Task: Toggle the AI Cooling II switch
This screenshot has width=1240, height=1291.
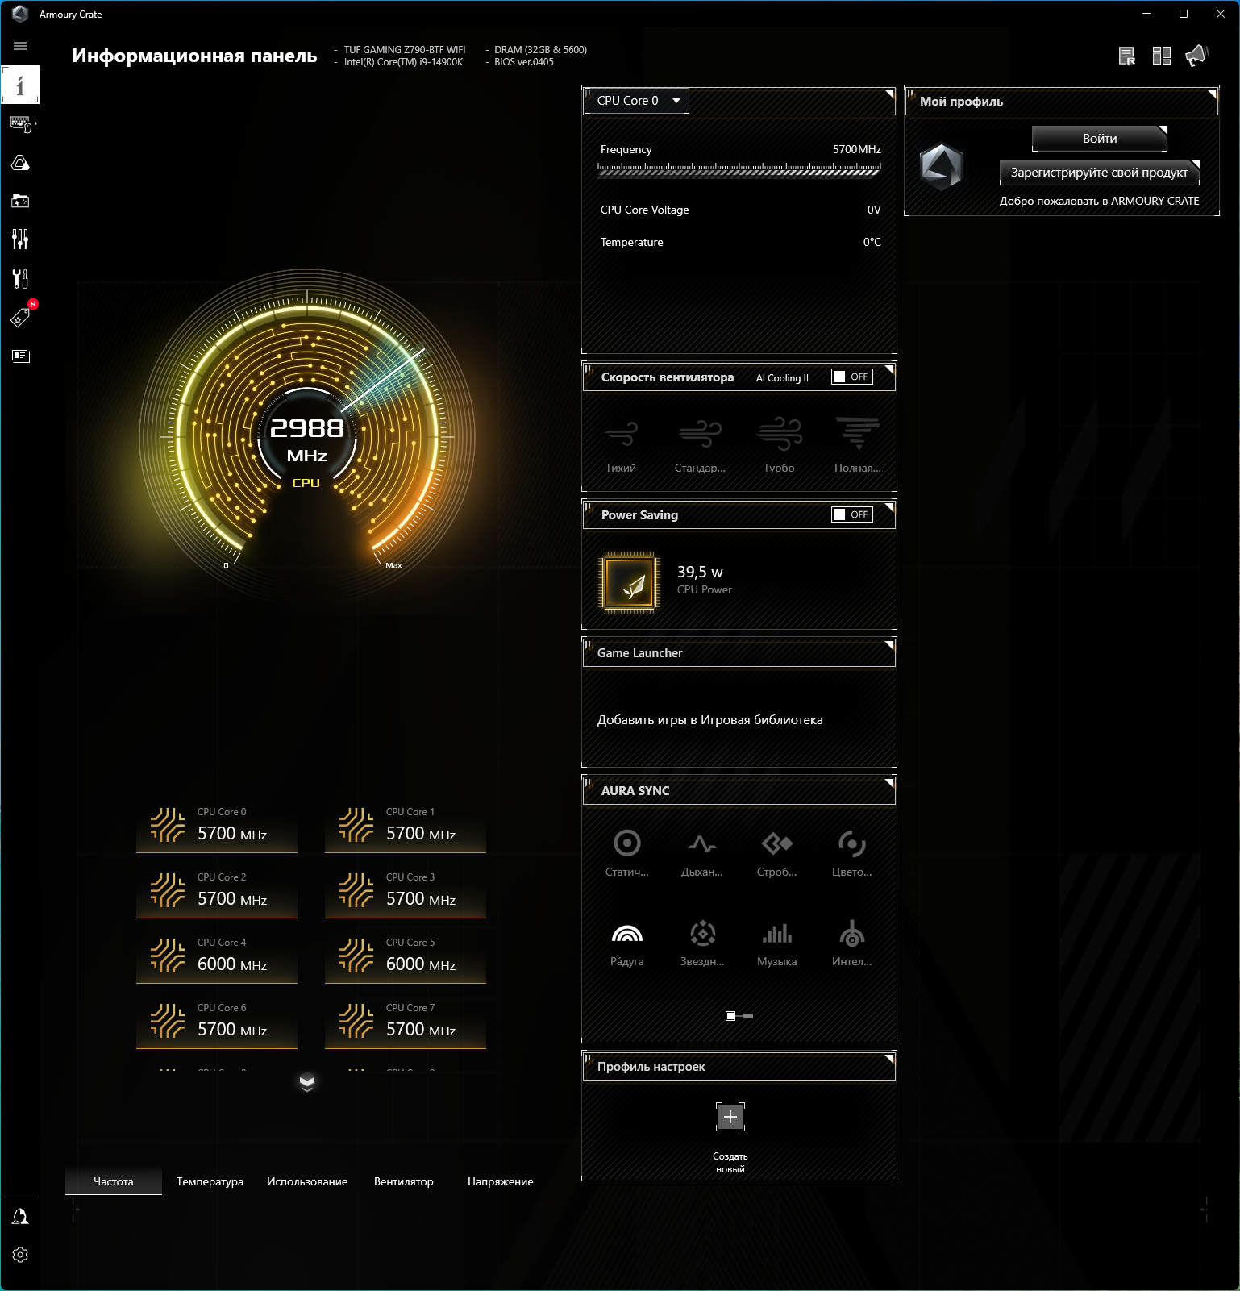Action: coord(852,377)
